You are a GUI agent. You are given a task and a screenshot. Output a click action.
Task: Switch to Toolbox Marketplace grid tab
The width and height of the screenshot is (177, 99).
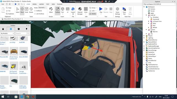(x=11, y=29)
